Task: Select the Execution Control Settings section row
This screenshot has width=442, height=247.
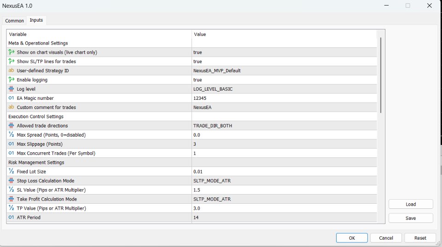Action: [192, 116]
